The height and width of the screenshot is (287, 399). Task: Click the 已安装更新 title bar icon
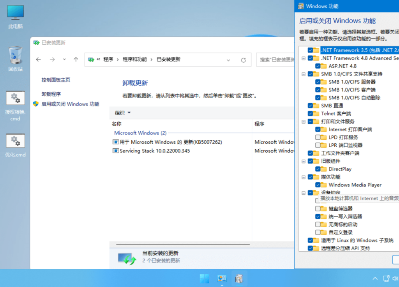click(x=36, y=43)
